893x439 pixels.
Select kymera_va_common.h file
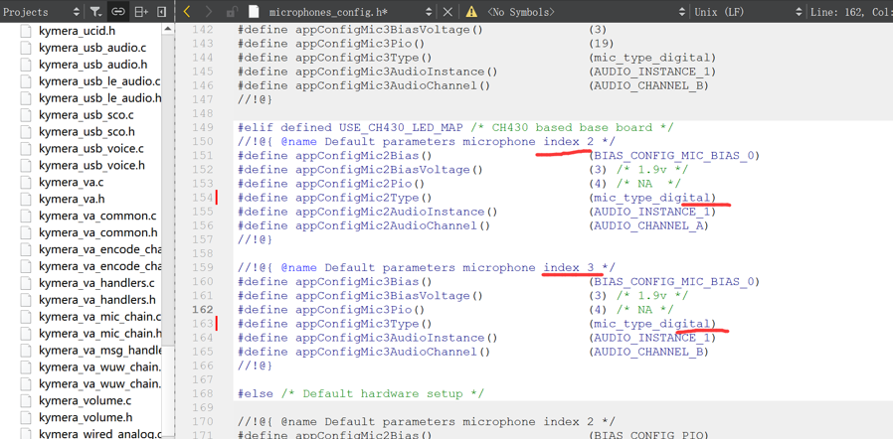pyautogui.click(x=98, y=232)
